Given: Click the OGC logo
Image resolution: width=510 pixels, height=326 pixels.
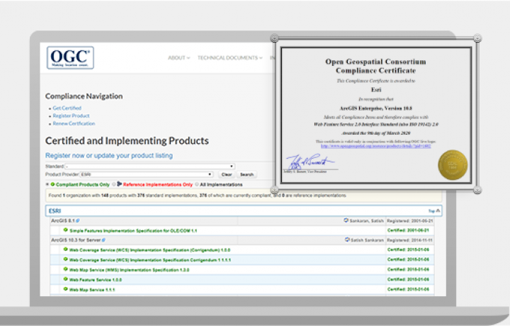Looking at the screenshot, I should (70, 57).
